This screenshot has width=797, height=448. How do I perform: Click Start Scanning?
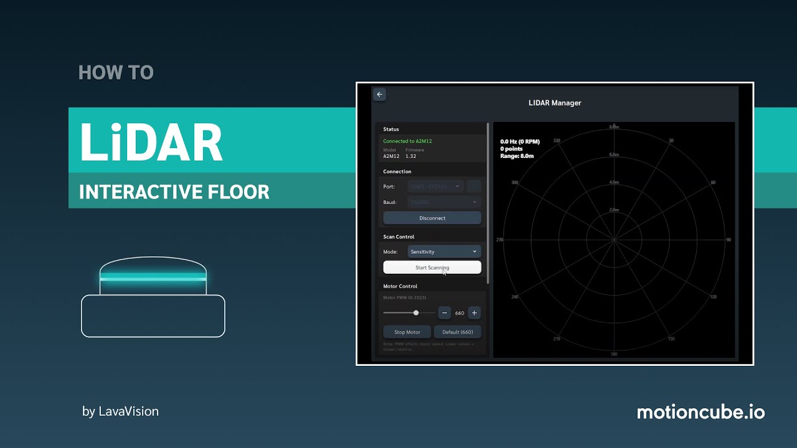432,268
